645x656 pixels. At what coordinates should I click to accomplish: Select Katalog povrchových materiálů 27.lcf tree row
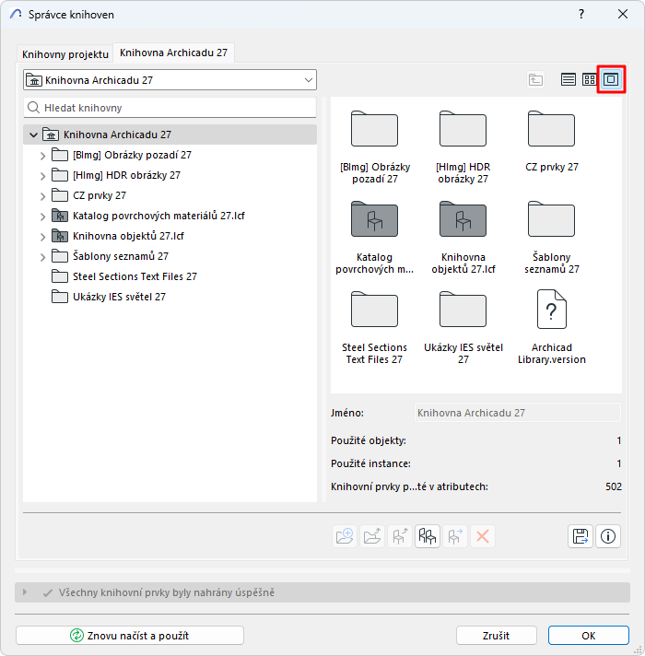pyautogui.click(x=170, y=216)
